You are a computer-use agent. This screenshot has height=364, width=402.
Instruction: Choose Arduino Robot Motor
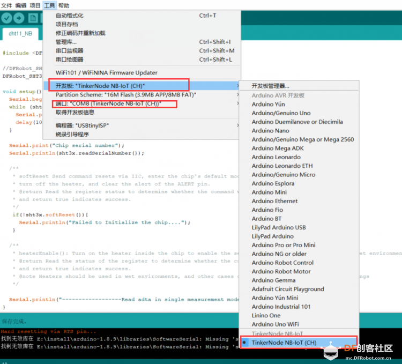[299, 271]
